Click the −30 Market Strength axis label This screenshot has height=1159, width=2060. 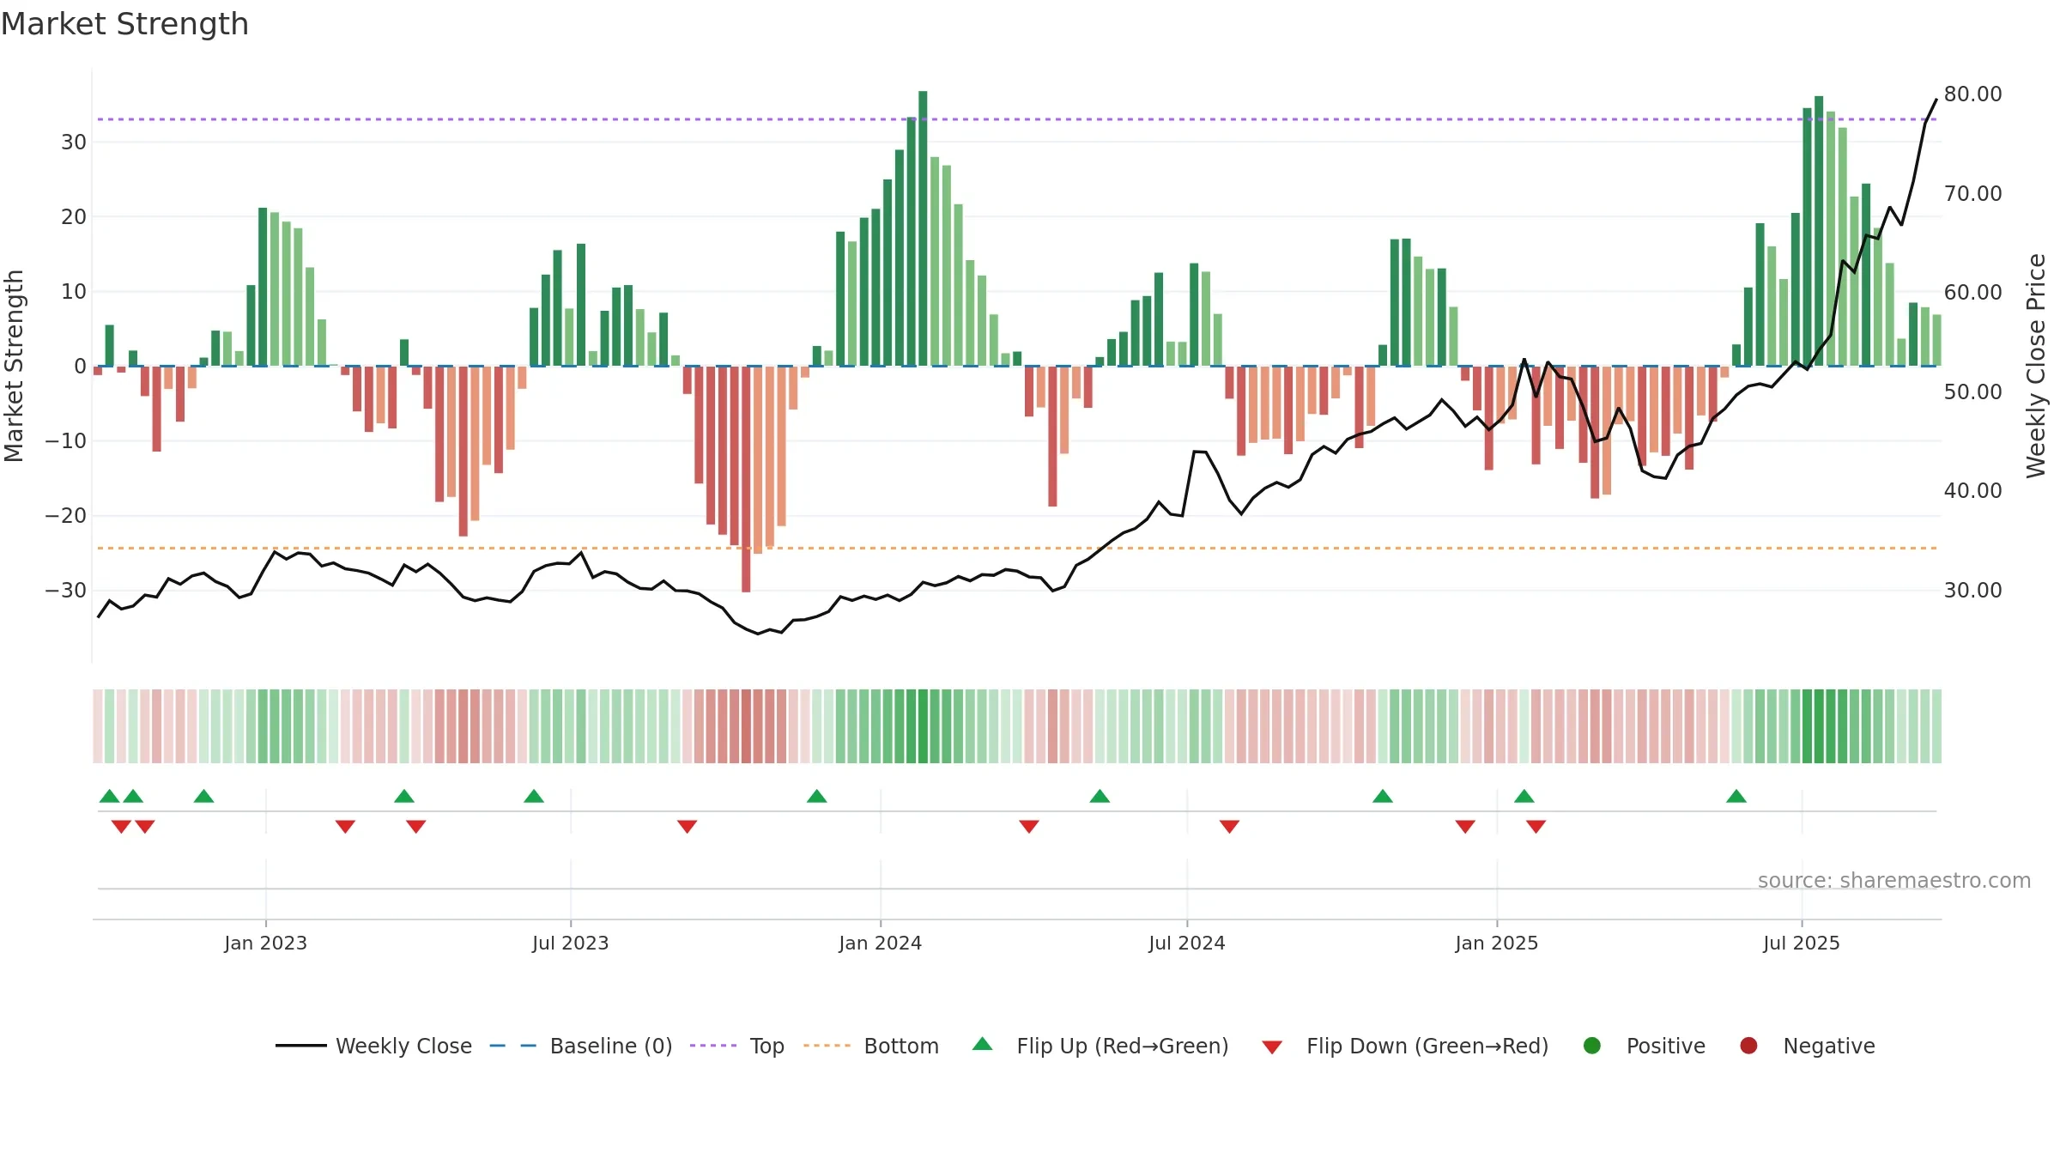66,591
